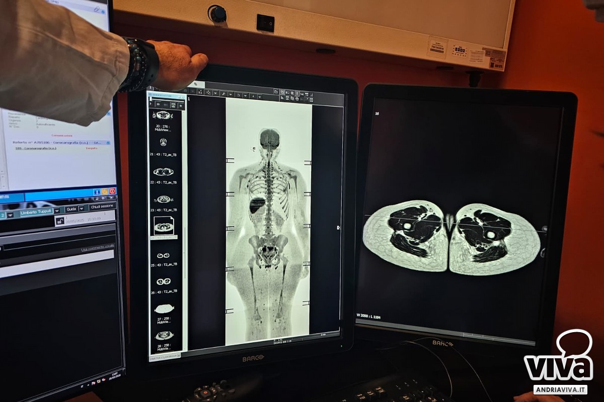The image size is (604, 402).
Task: Click the padlock icon beside session date
Action: coord(59,221)
